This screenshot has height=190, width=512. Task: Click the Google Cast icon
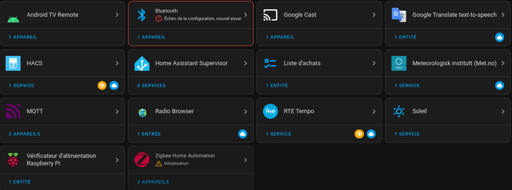tap(270, 15)
